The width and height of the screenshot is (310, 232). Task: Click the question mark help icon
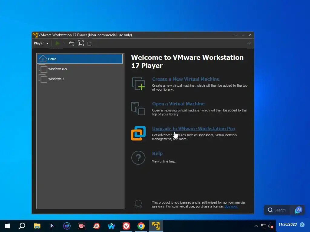tap(138, 158)
